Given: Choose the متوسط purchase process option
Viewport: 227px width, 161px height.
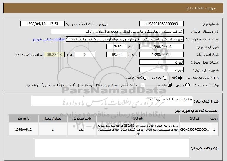Looking at the screenshot, I should pos(170,85).
